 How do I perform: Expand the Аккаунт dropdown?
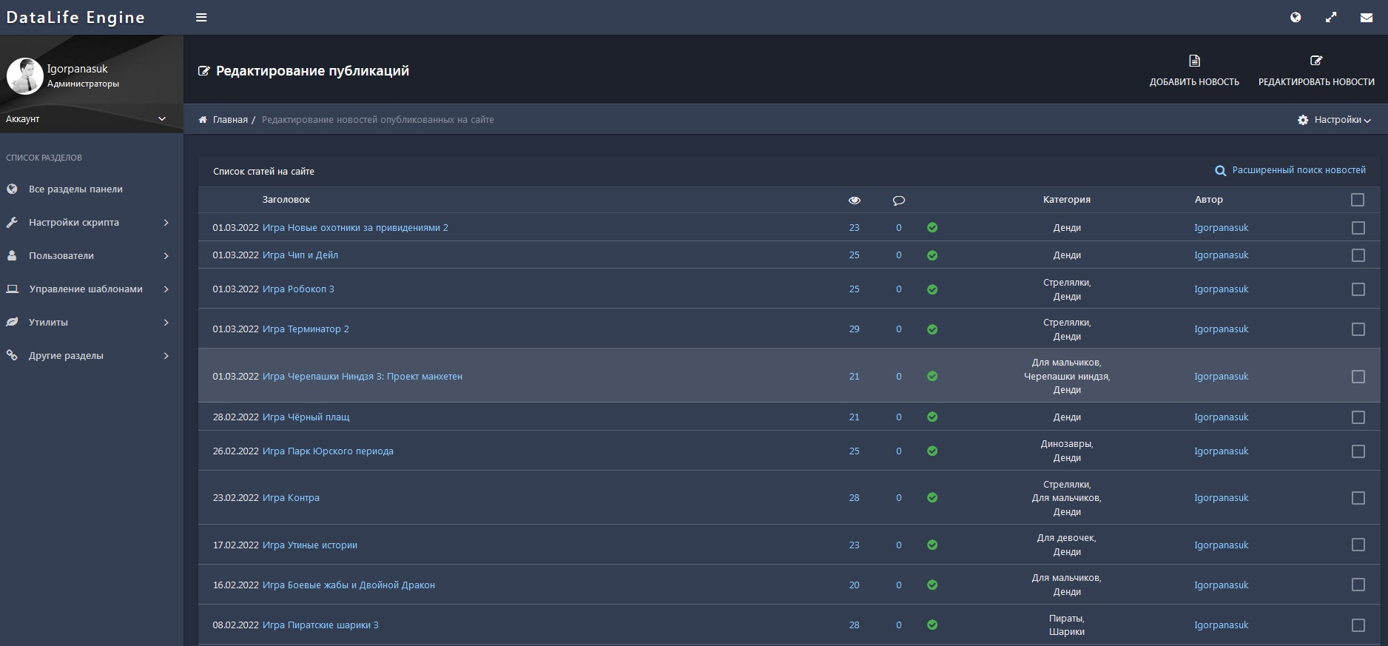click(x=92, y=119)
